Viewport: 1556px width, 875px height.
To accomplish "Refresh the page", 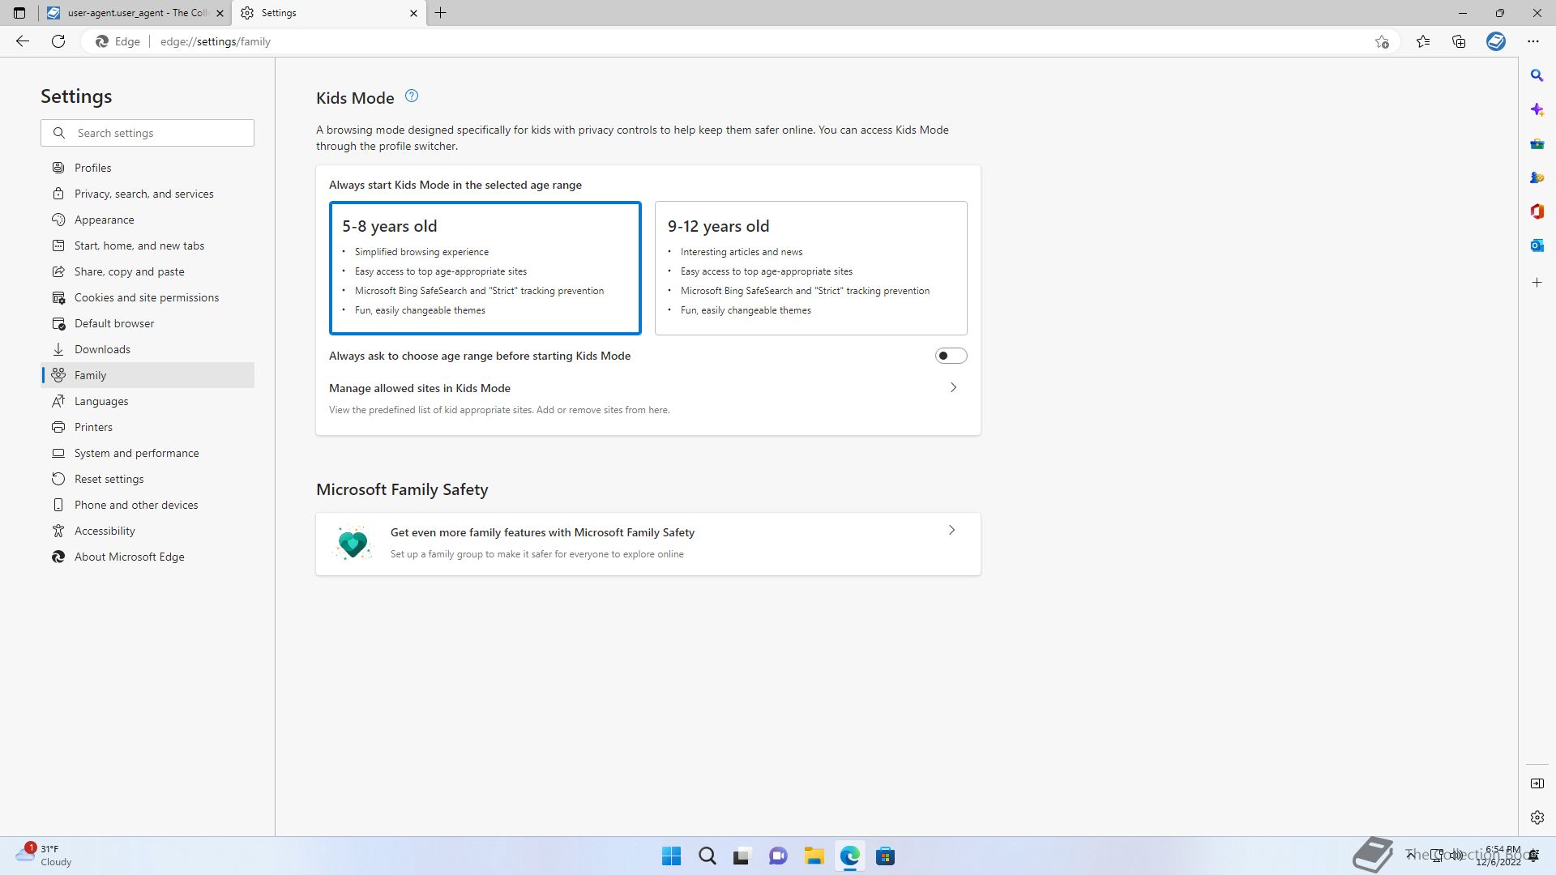I will click(x=58, y=41).
